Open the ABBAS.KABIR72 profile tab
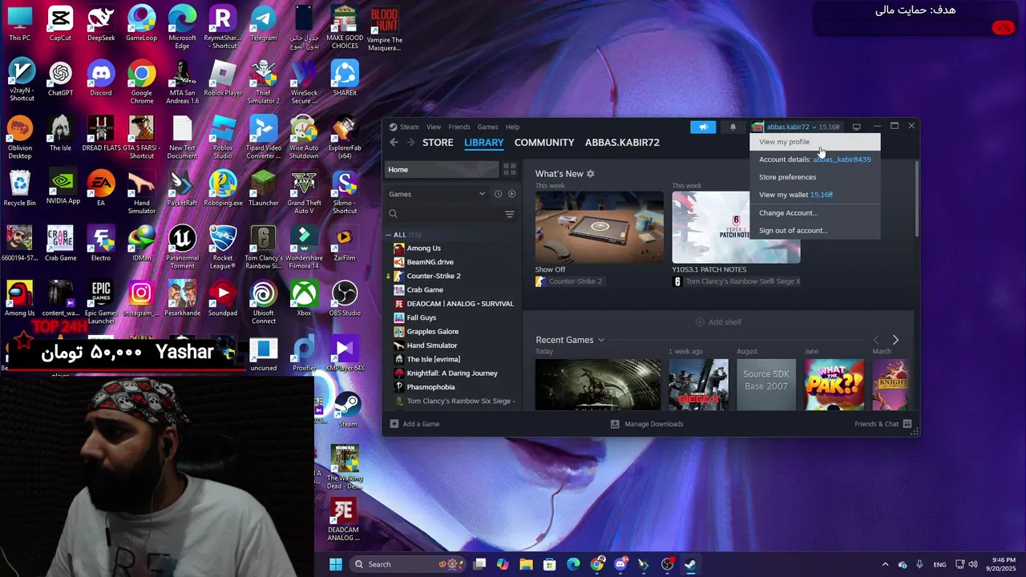 point(622,143)
